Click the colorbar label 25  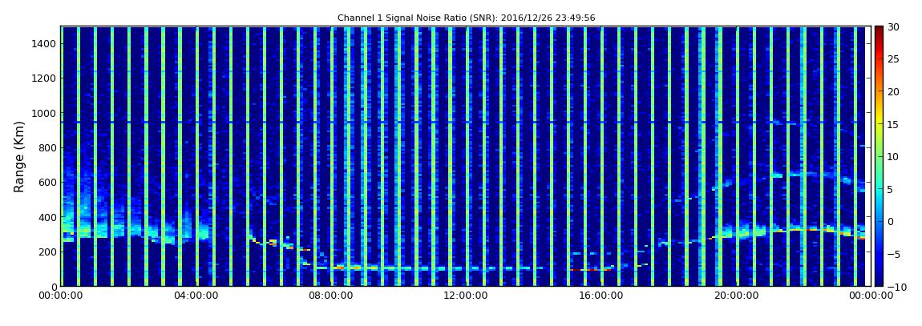[x=893, y=58]
